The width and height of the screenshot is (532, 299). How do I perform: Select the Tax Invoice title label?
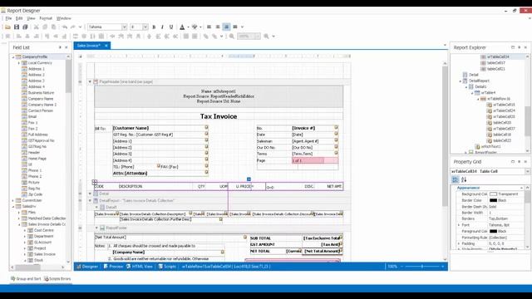(x=219, y=116)
